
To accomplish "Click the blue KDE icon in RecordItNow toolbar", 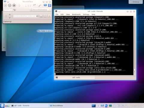I will 49,5.
